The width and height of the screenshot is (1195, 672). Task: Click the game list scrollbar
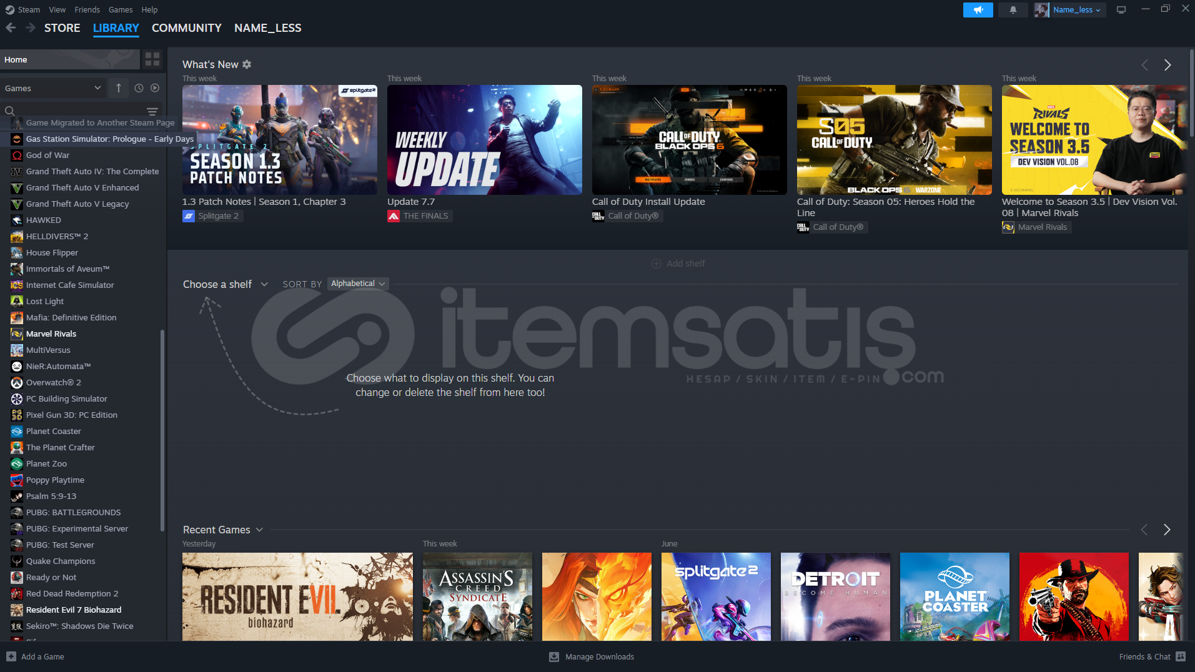point(163,431)
